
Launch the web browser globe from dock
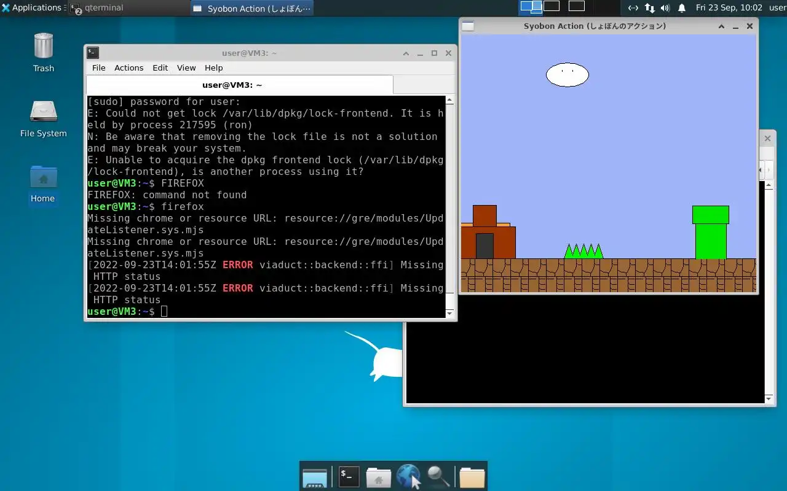(x=408, y=476)
